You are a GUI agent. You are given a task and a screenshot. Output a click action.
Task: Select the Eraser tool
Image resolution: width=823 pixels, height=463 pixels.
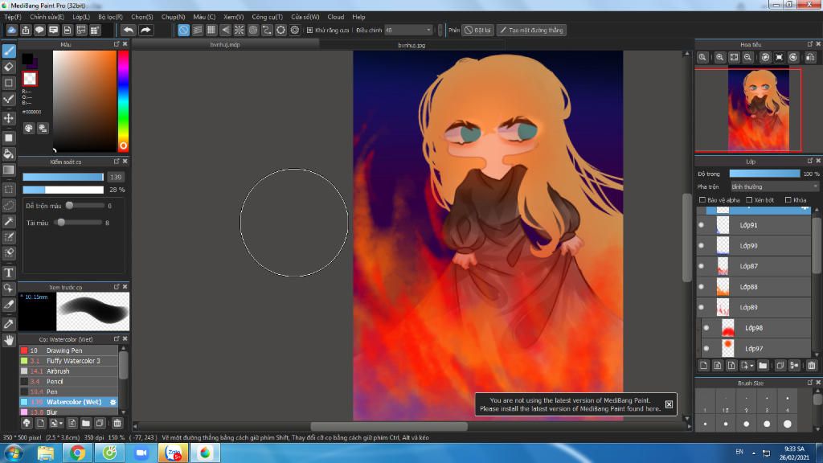[x=9, y=67]
